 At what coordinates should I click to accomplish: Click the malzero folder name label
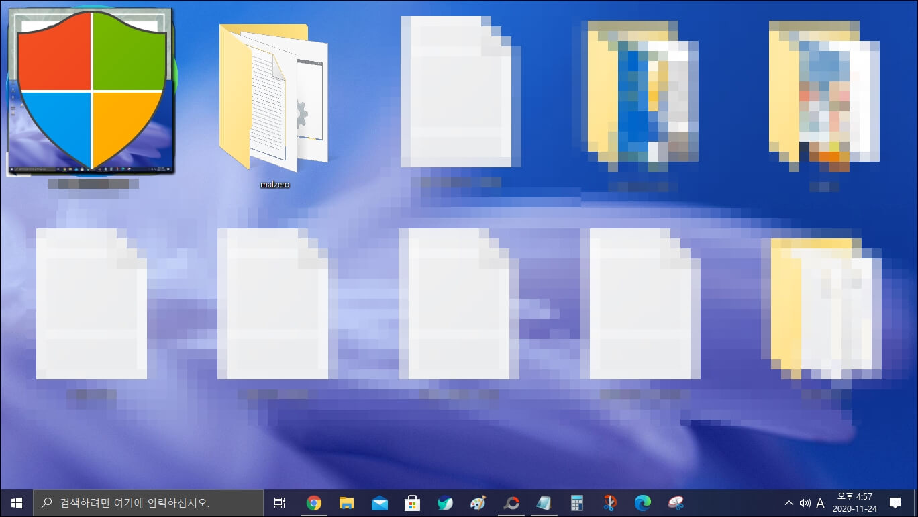click(275, 184)
